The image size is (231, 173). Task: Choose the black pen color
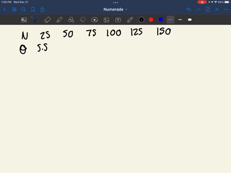141,20
